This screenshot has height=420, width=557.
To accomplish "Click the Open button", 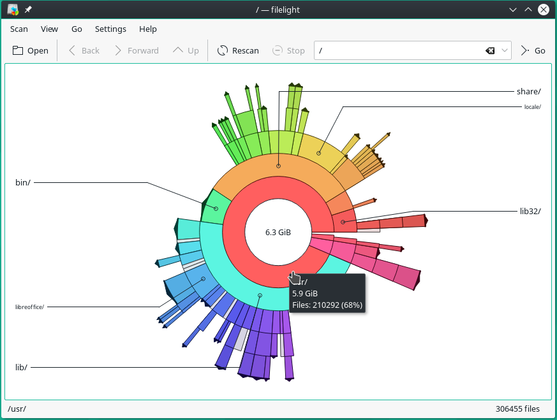I will [30, 50].
